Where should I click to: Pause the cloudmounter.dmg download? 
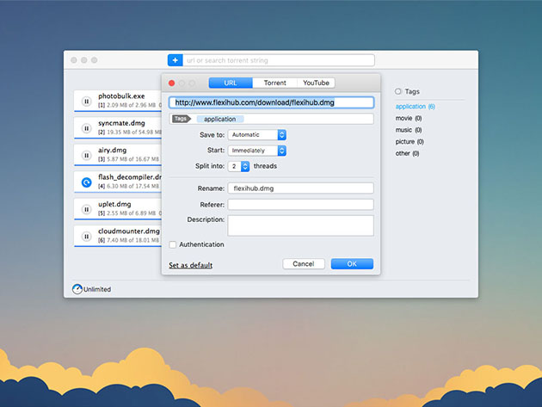click(86, 236)
